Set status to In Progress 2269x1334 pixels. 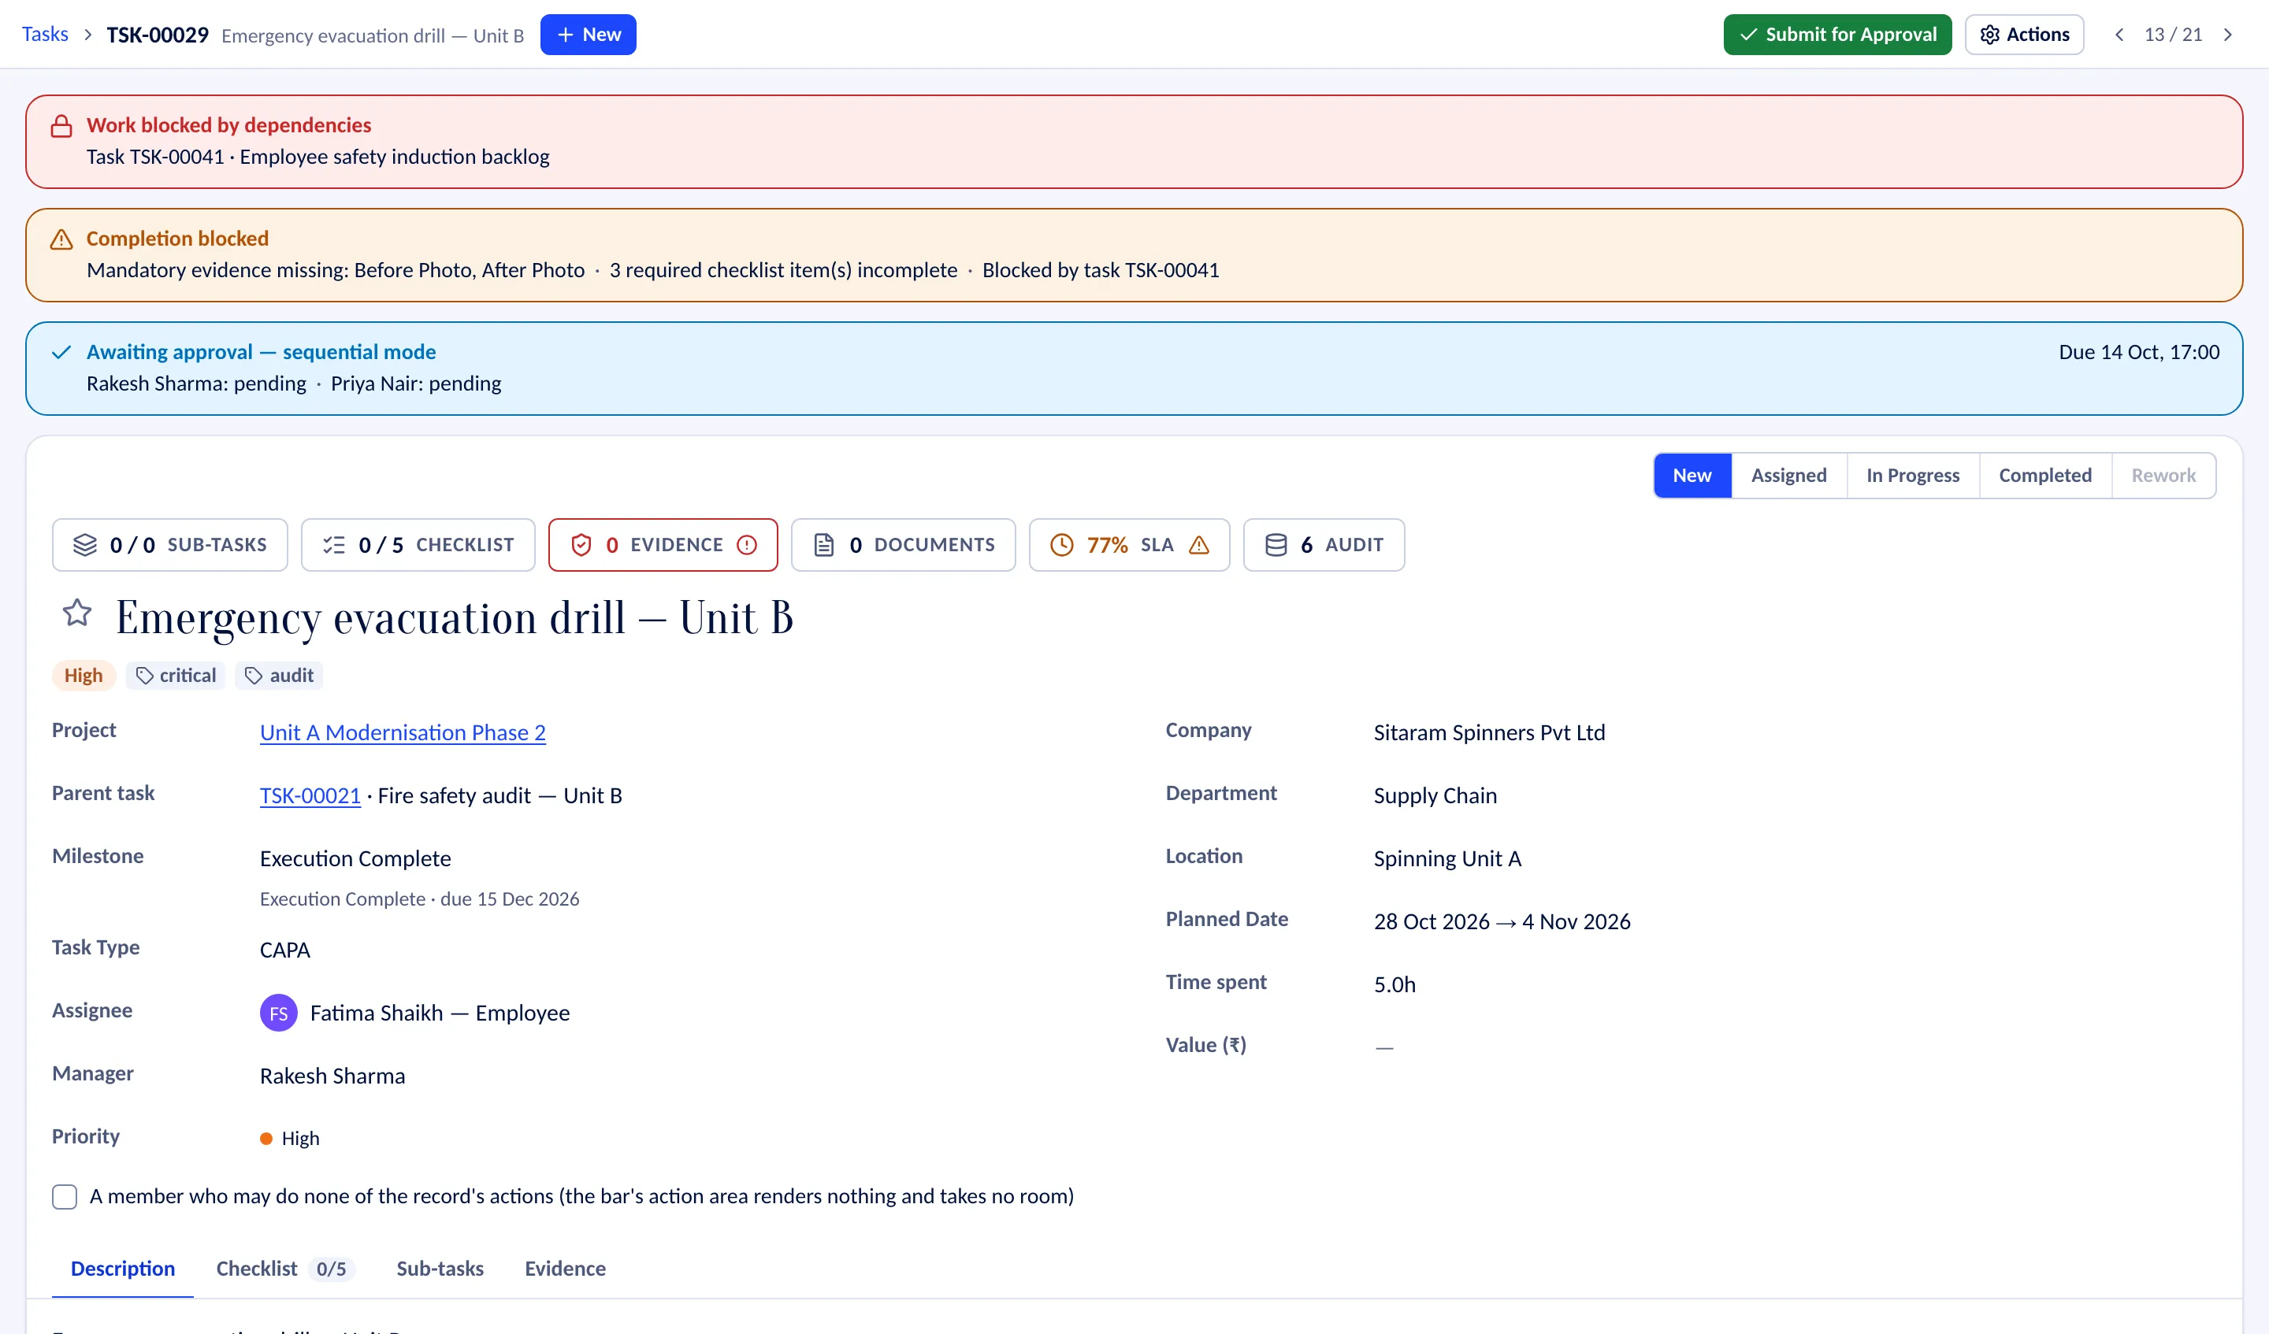tap(1912, 476)
